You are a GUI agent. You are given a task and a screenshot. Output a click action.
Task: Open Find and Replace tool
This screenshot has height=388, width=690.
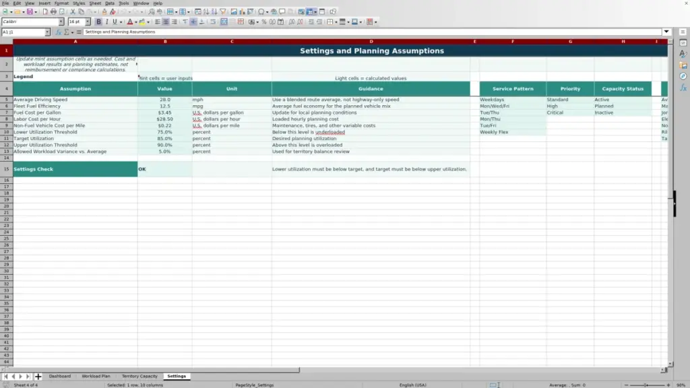tap(151, 11)
